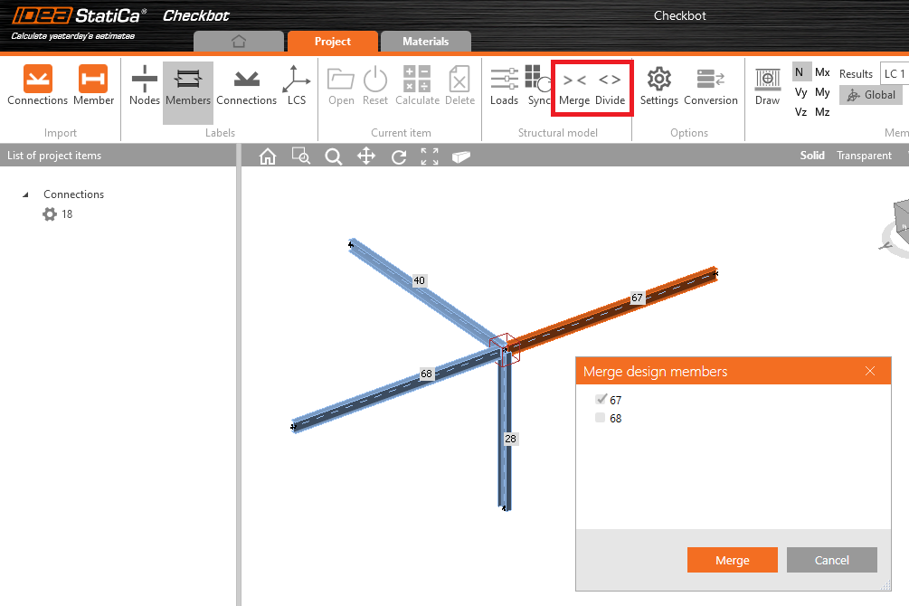The height and width of the screenshot is (606, 909).
Task: Click the Draw results icon
Action: pyautogui.click(x=768, y=85)
